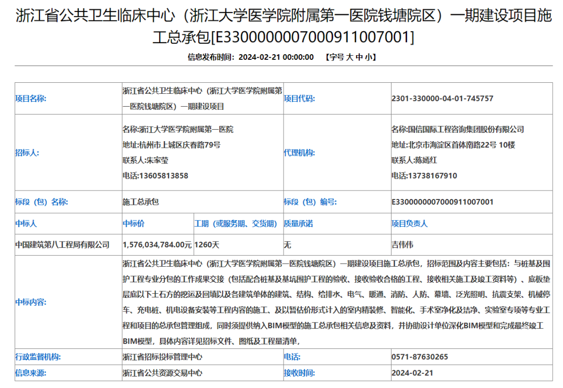Click the 行政监督机构 label
Screen dimensions: 563x388
(x=38, y=357)
